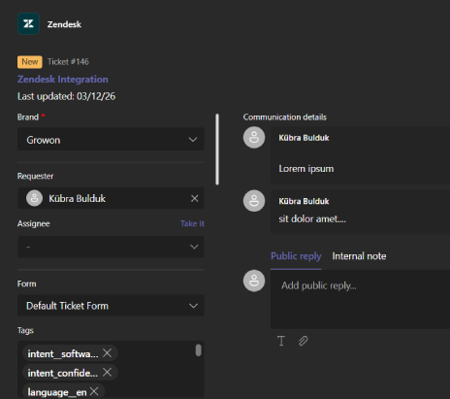Image resolution: width=450 pixels, height=399 pixels.
Task: Open the Assignee dropdown
Action: tap(111, 247)
